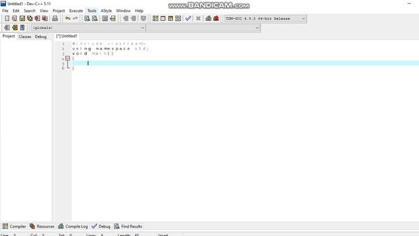The width and height of the screenshot is (419, 236).
Task: Switch to the Project panel tab
Action: [x=9, y=36]
